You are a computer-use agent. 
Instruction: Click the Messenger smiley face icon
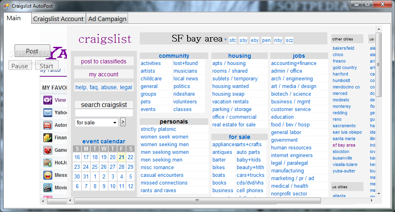(x=48, y=175)
